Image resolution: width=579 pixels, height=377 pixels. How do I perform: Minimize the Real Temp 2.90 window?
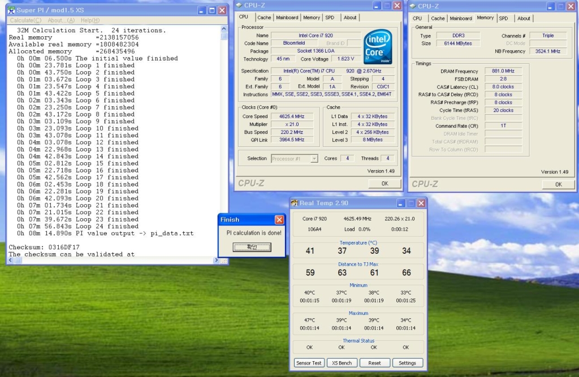[401, 203]
